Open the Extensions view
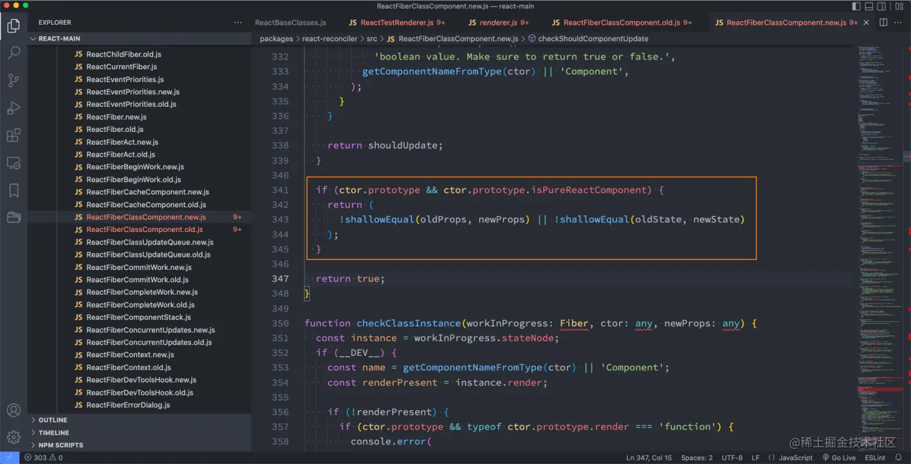Screen dimensions: 911x464 [x=13, y=135]
